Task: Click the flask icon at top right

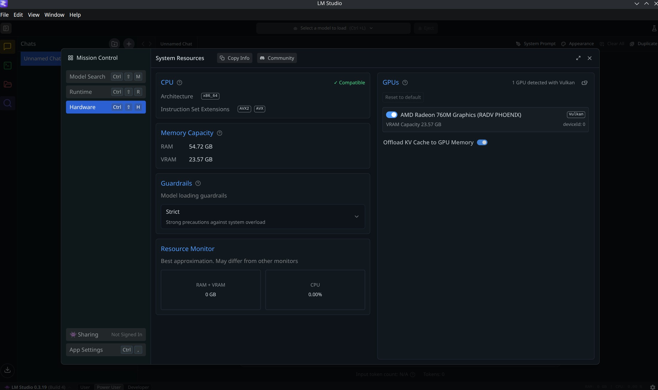Action: [654, 28]
